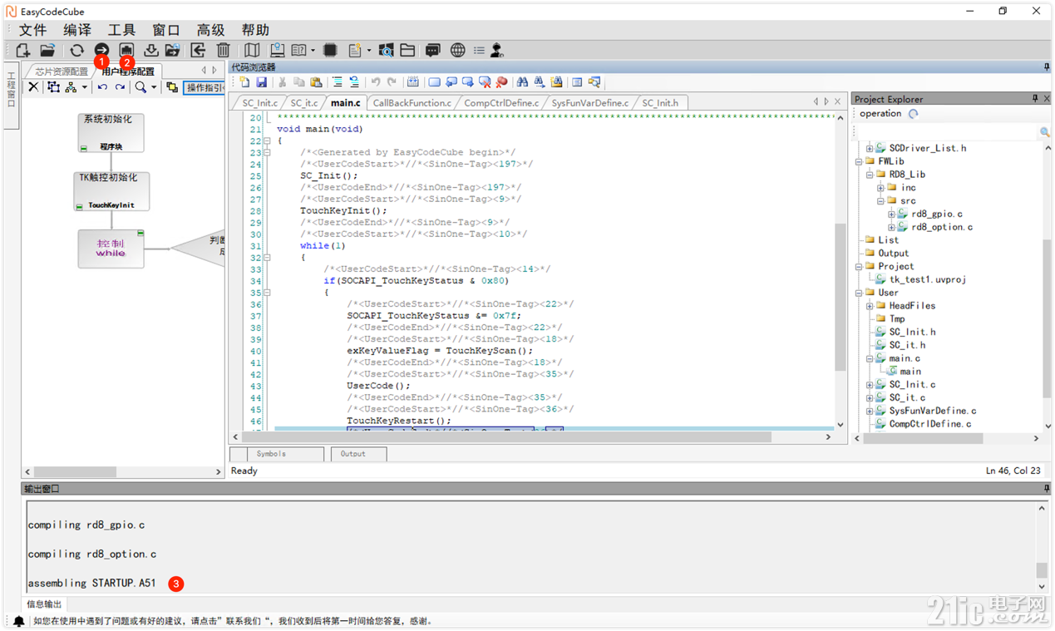Click the save icon in code browser
The height and width of the screenshot is (631, 1055).
click(x=261, y=82)
